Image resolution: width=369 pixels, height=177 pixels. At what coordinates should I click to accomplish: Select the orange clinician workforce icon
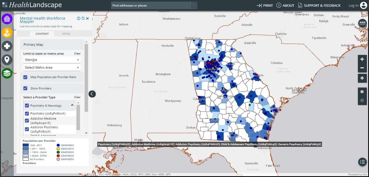click(7, 32)
